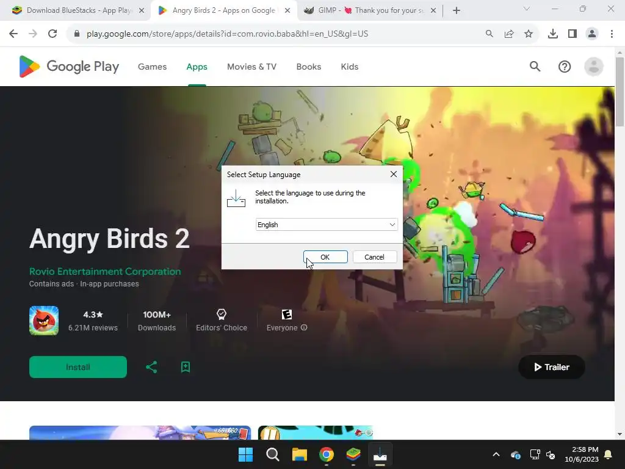This screenshot has width=625, height=469.
Task: Click the setup installer taskbar icon
Action: coord(380,454)
